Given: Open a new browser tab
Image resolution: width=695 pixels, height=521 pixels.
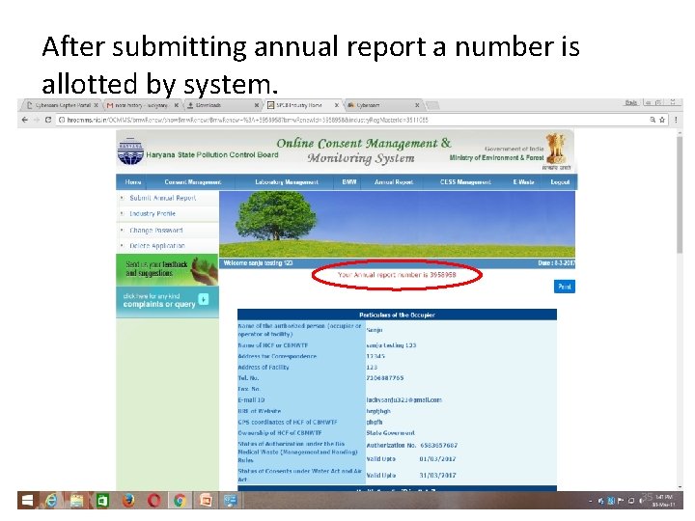Looking at the screenshot, I should click(432, 105).
